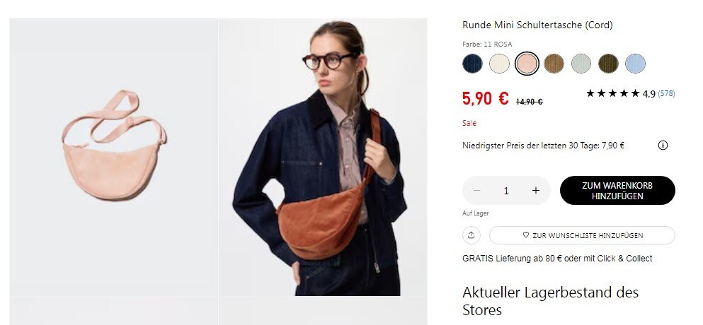Viewport: 703px width, 325px height.
Task: Select the light blue color swatch
Action: pyautogui.click(x=635, y=64)
